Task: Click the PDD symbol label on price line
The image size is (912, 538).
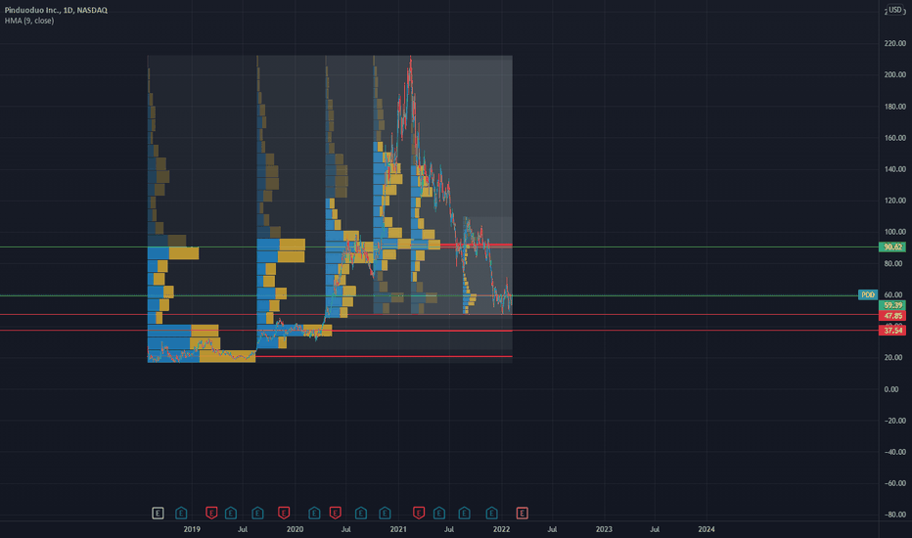Action: (x=868, y=294)
